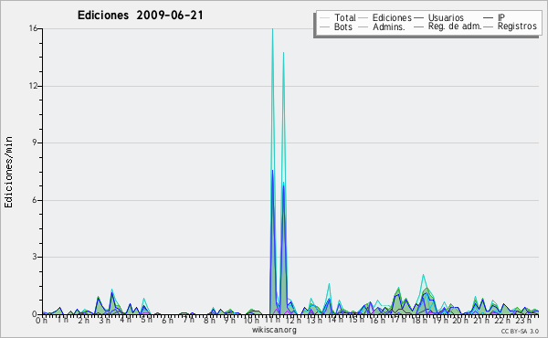Click the x-axis label '13 h'
Image resolution: width=548 pixels, height=338 pixels.
314,320
